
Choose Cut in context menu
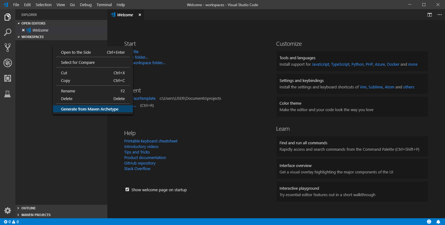(93, 73)
